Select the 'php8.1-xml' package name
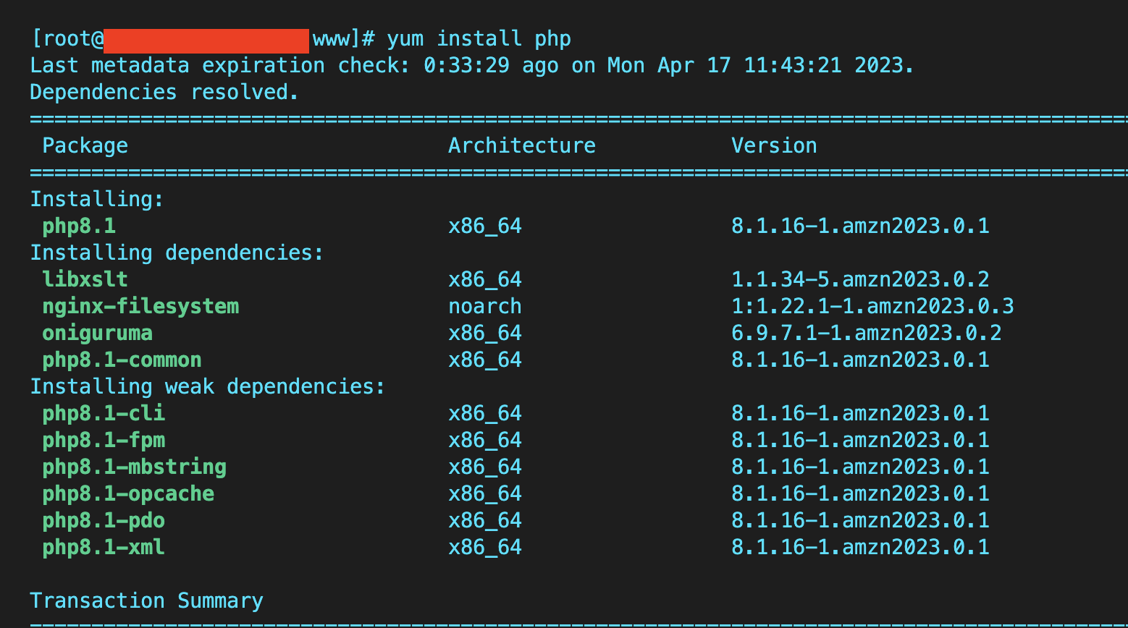The image size is (1128, 628). click(104, 547)
